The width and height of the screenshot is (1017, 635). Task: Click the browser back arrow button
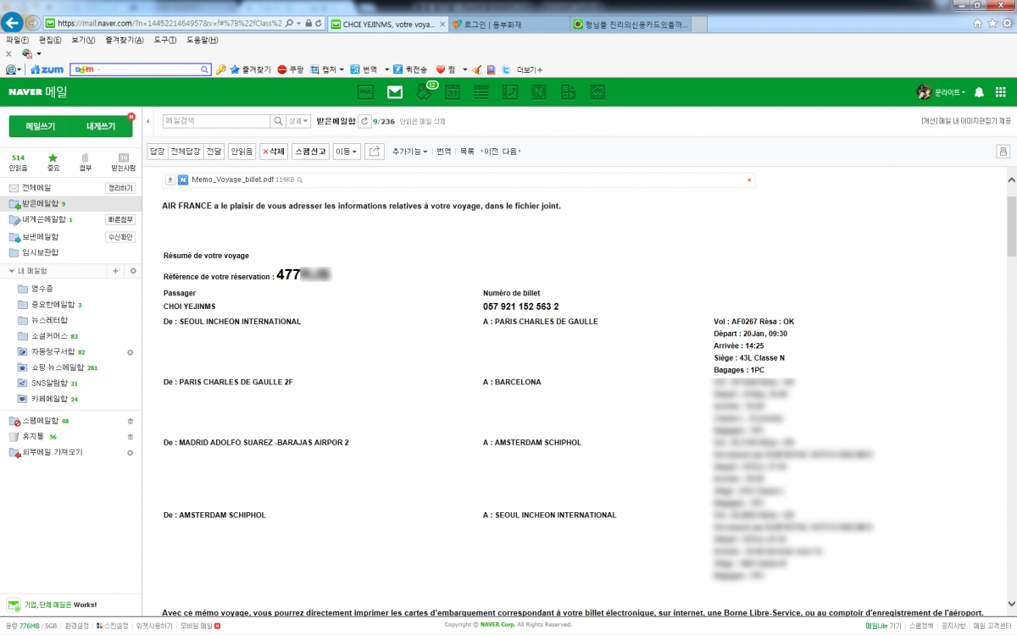click(x=12, y=22)
